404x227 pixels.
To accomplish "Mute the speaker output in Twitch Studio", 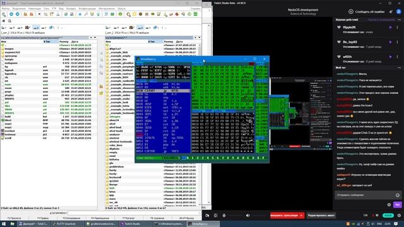I will click(247, 216).
